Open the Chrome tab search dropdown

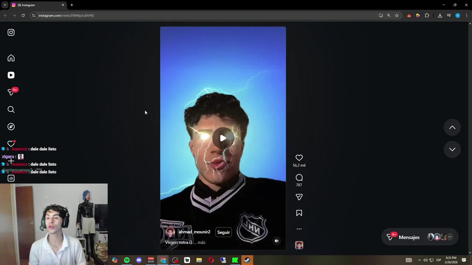coord(5,5)
